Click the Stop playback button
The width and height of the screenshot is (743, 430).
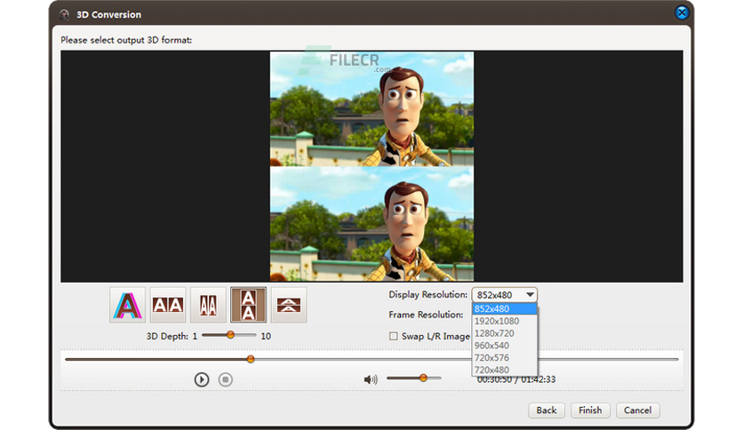point(226,379)
